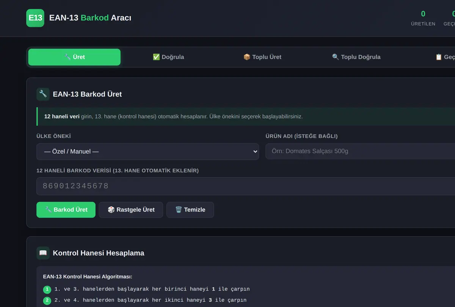Viewport: 455px width, 307px height.
Task: Click the EAN-13 Kontrol Hanesi Algoritması subtitle
Action: pyautogui.click(x=88, y=277)
